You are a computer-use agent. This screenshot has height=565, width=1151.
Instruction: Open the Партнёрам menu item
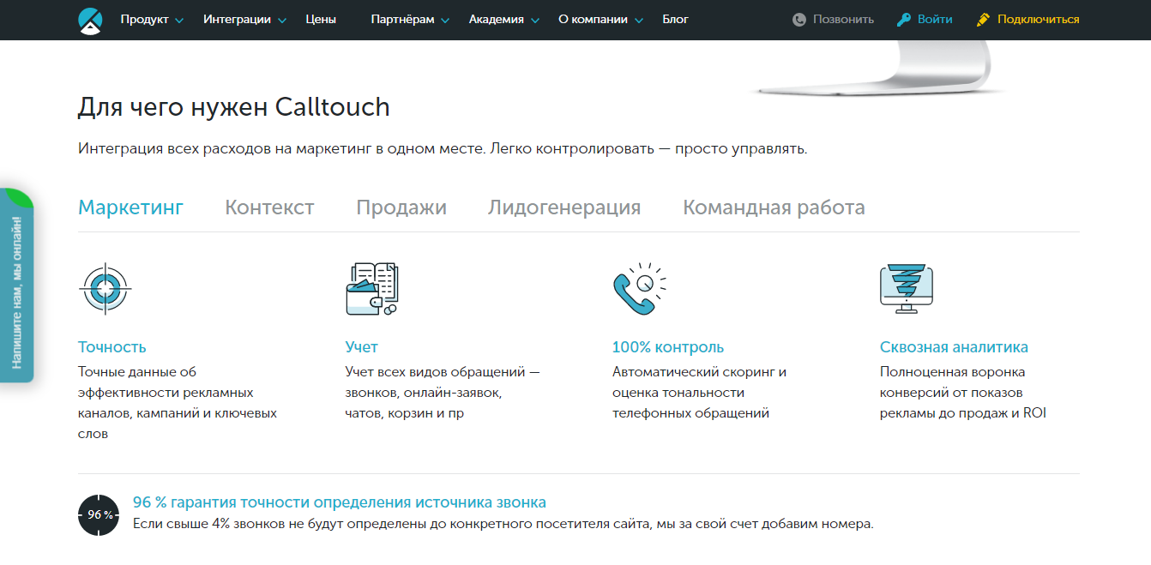402,20
